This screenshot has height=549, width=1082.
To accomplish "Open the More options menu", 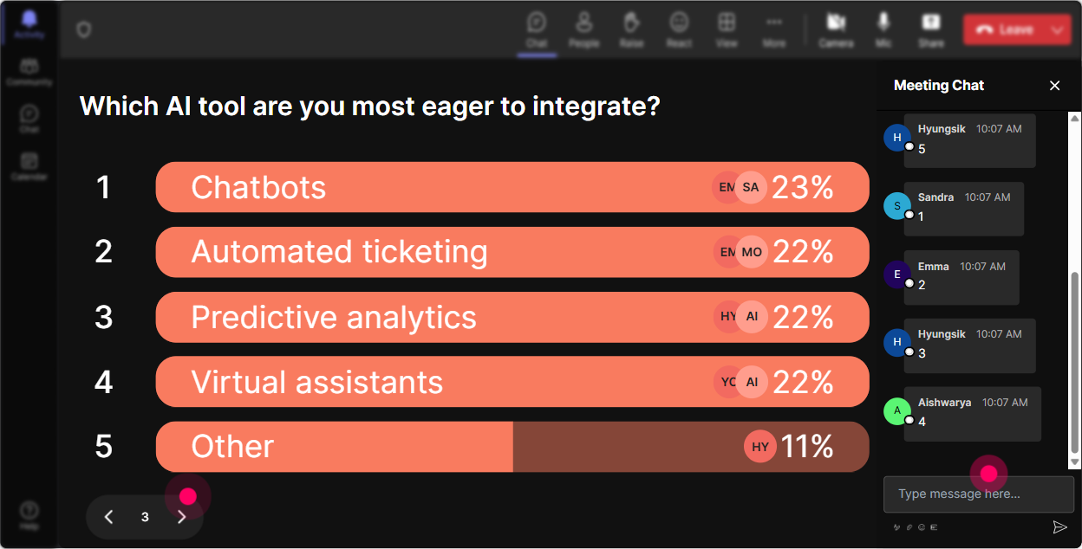I will 774,29.
